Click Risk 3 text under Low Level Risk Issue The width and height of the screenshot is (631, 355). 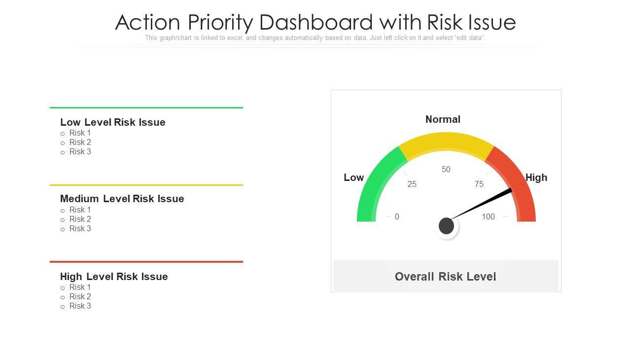(80, 152)
